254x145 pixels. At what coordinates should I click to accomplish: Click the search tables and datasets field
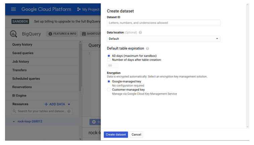tap(42, 111)
